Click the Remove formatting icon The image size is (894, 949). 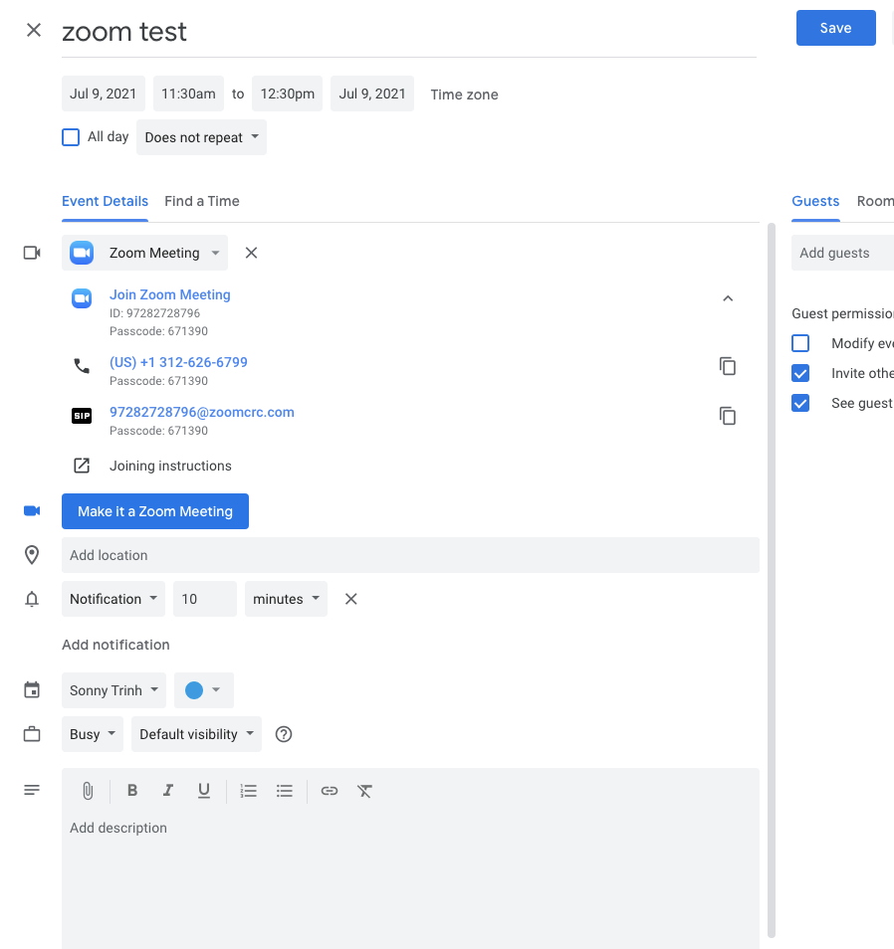coord(364,791)
